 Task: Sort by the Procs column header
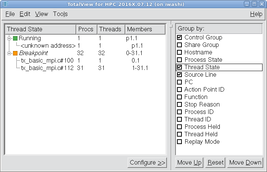click(x=86, y=29)
